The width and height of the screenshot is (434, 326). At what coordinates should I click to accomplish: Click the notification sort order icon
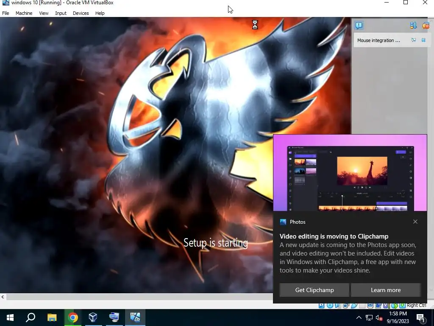[413, 25]
